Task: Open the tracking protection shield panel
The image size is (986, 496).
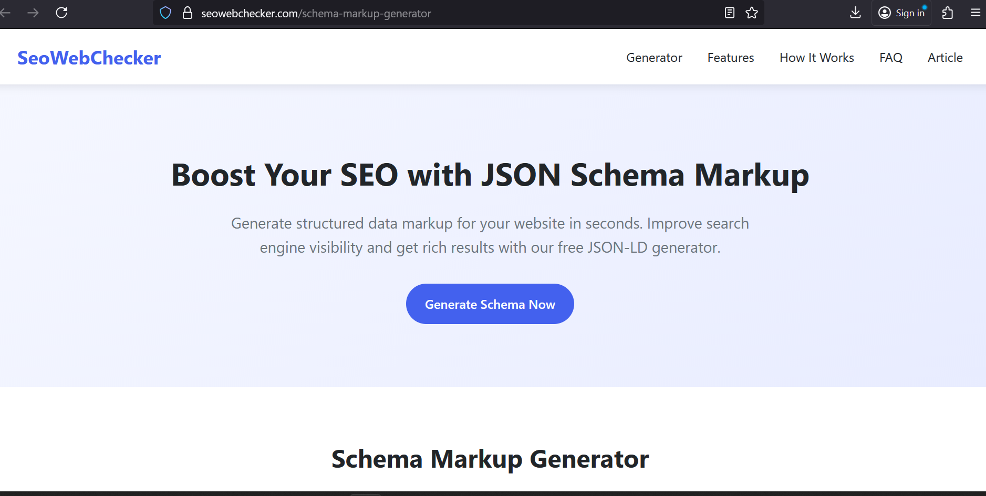Action: (165, 13)
